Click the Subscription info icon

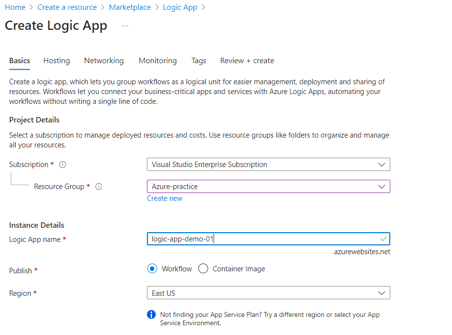(63, 165)
